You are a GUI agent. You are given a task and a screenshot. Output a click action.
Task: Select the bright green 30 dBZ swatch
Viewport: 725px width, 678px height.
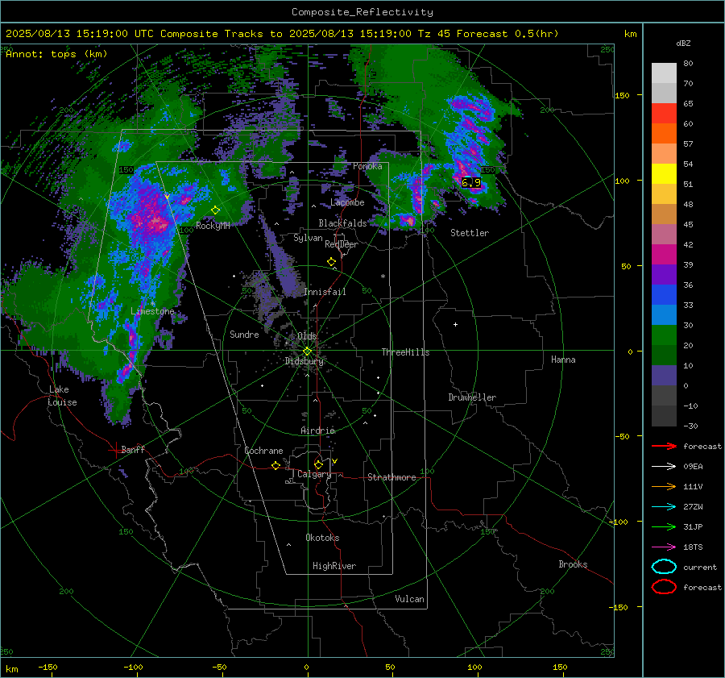(664, 335)
